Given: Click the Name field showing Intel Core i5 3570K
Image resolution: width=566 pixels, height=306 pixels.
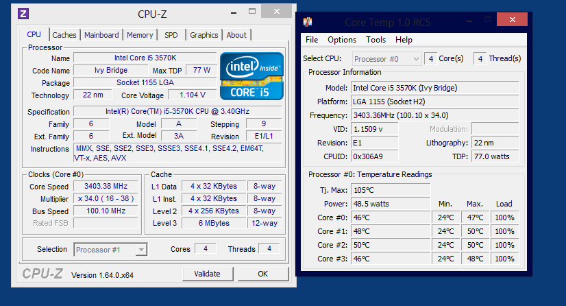Looking at the screenshot, I should 145,58.
